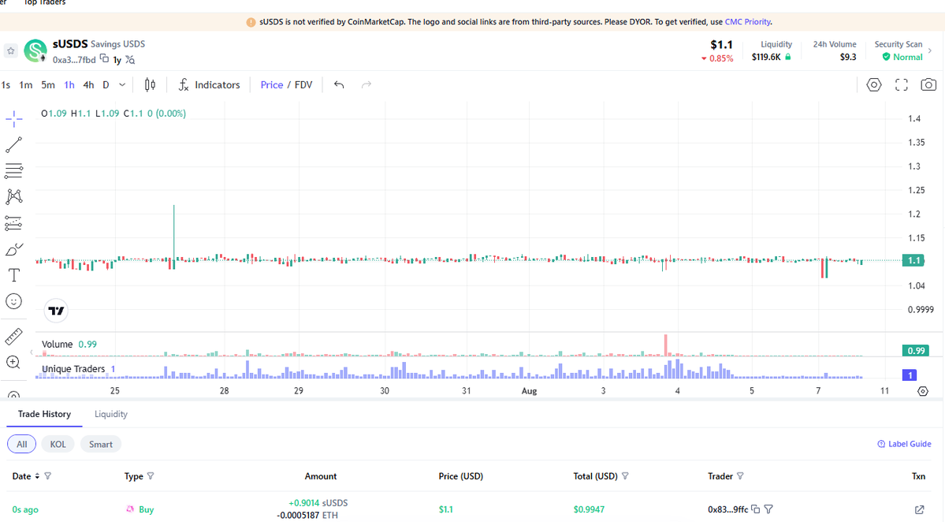
Task: Open chart settings hexagon icon
Action: pos(874,85)
